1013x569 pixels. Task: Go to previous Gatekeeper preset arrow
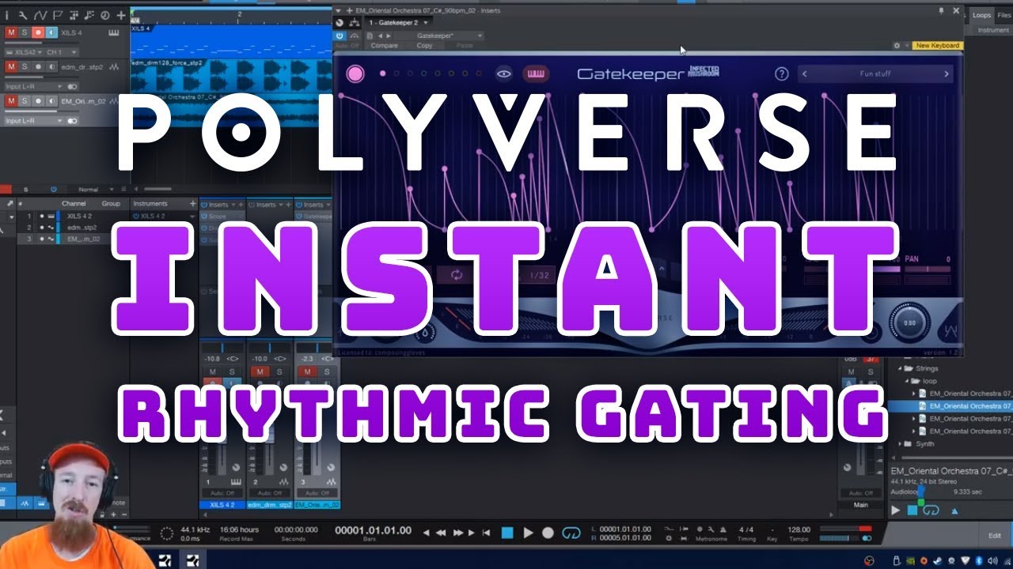tap(805, 73)
